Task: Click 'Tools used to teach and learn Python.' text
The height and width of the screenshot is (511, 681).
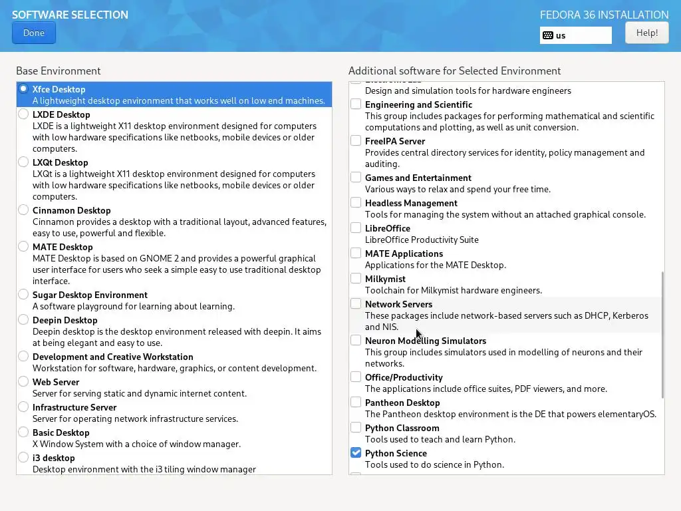Action: 440,440
